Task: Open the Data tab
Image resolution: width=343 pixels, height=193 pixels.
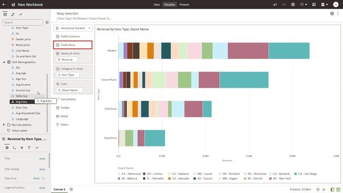Action: (156, 4)
